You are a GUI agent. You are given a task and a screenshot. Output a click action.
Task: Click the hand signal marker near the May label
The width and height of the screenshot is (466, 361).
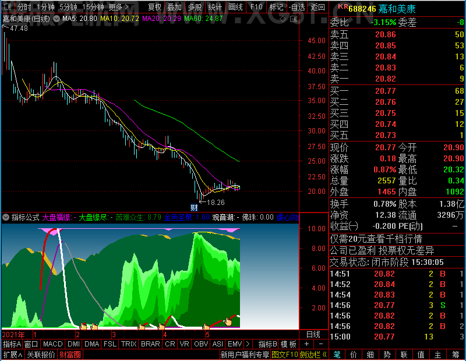click(x=206, y=327)
